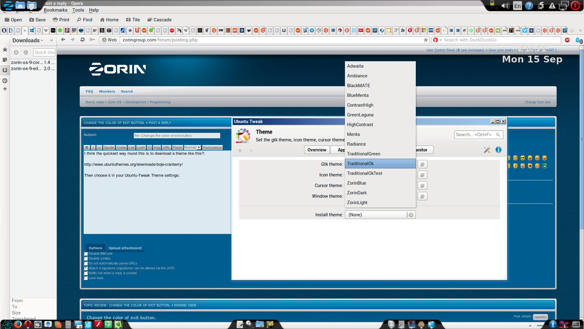Click the Firefox icon in the taskbar

[x=18, y=324]
